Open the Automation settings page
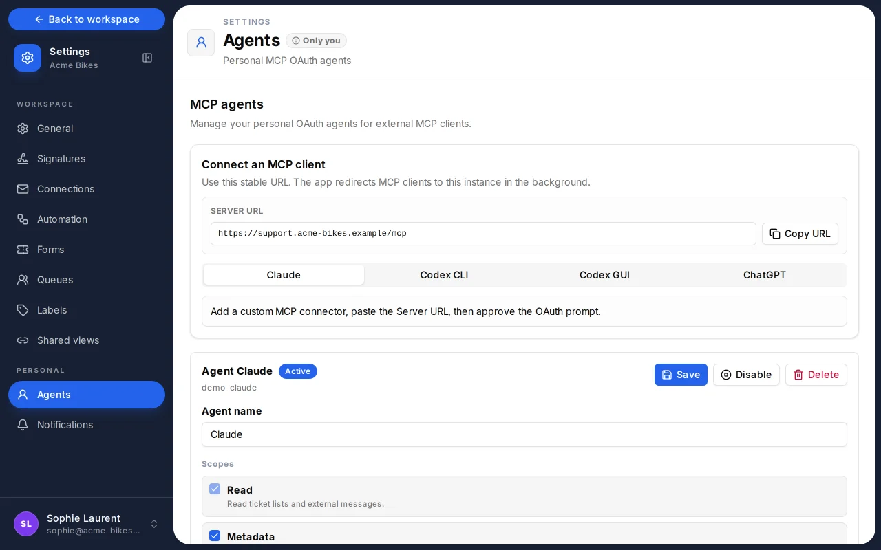The height and width of the screenshot is (550, 881). pyautogui.click(x=87, y=219)
